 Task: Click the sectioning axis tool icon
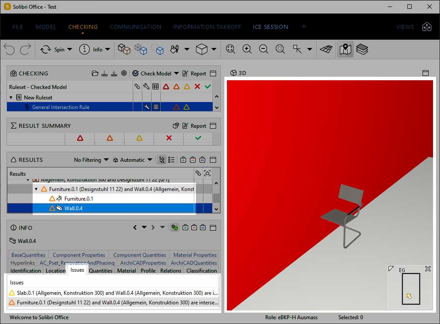coord(297,49)
